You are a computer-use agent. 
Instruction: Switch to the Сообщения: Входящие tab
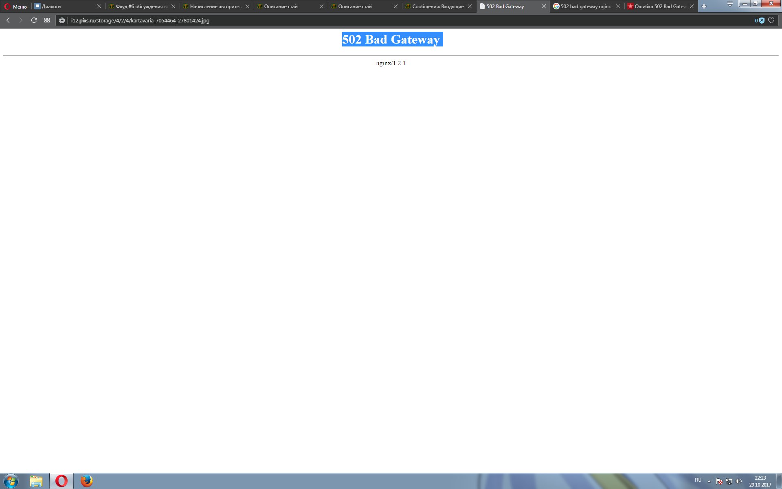438,7
